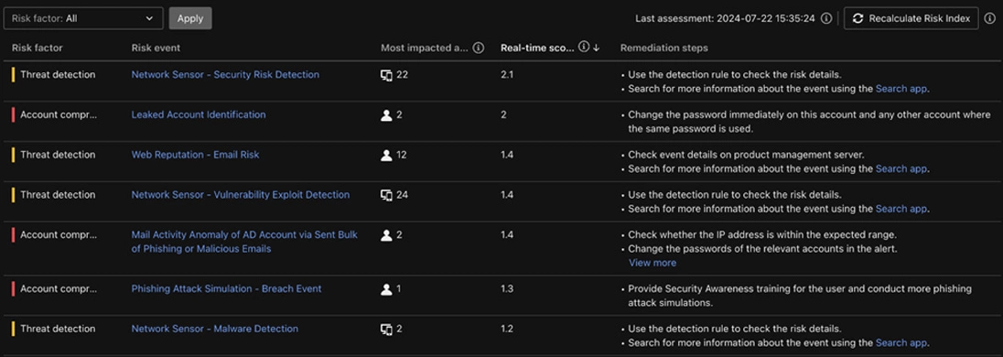Click user icon in Web Reputation Email Risk row
Viewport: 1003px width, 357px height.
(x=386, y=155)
